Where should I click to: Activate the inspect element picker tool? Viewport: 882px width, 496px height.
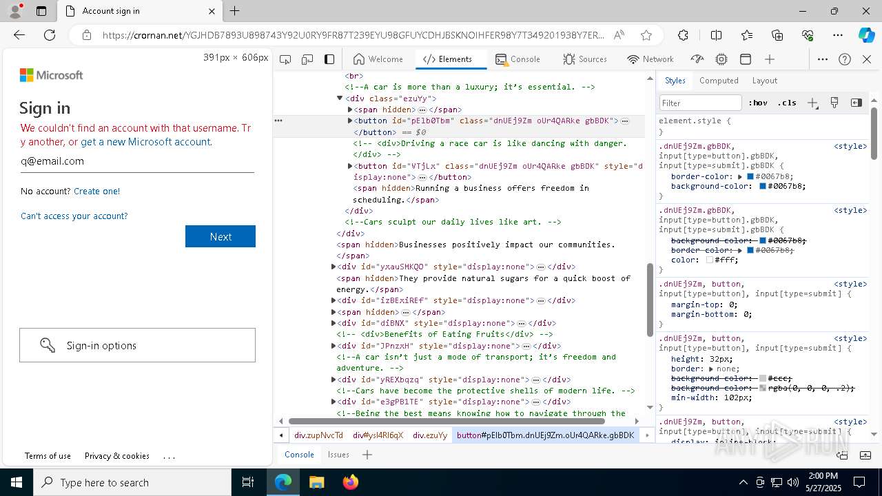(285, 59)
